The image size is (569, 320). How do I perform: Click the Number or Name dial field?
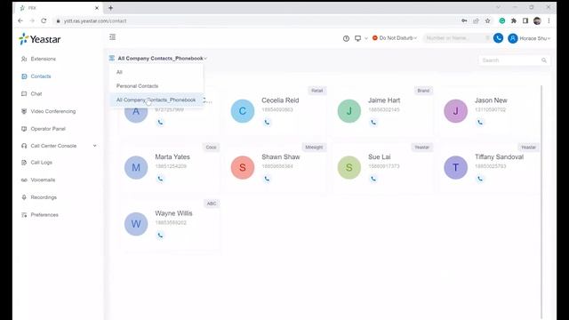[x=457, y=37]
